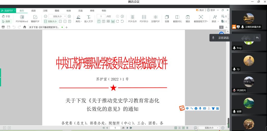Screen dimensions: 267x131
Task: Click the 登录 login button
Action: point(211,10)
